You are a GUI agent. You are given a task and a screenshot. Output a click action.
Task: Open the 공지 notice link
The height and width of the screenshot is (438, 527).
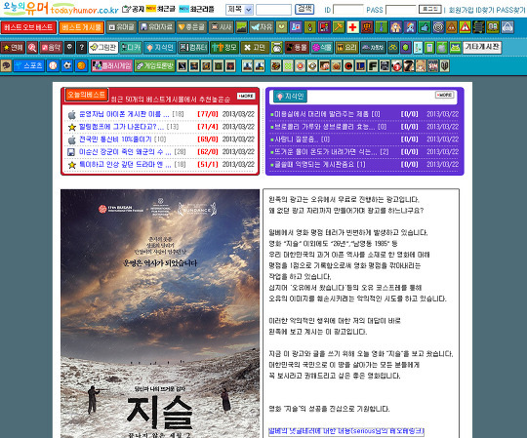click(x=133, y=9)
